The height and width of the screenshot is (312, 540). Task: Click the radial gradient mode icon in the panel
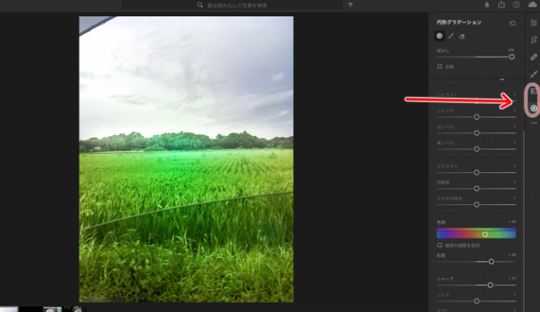pyautogui.click(x=439, y=36)
